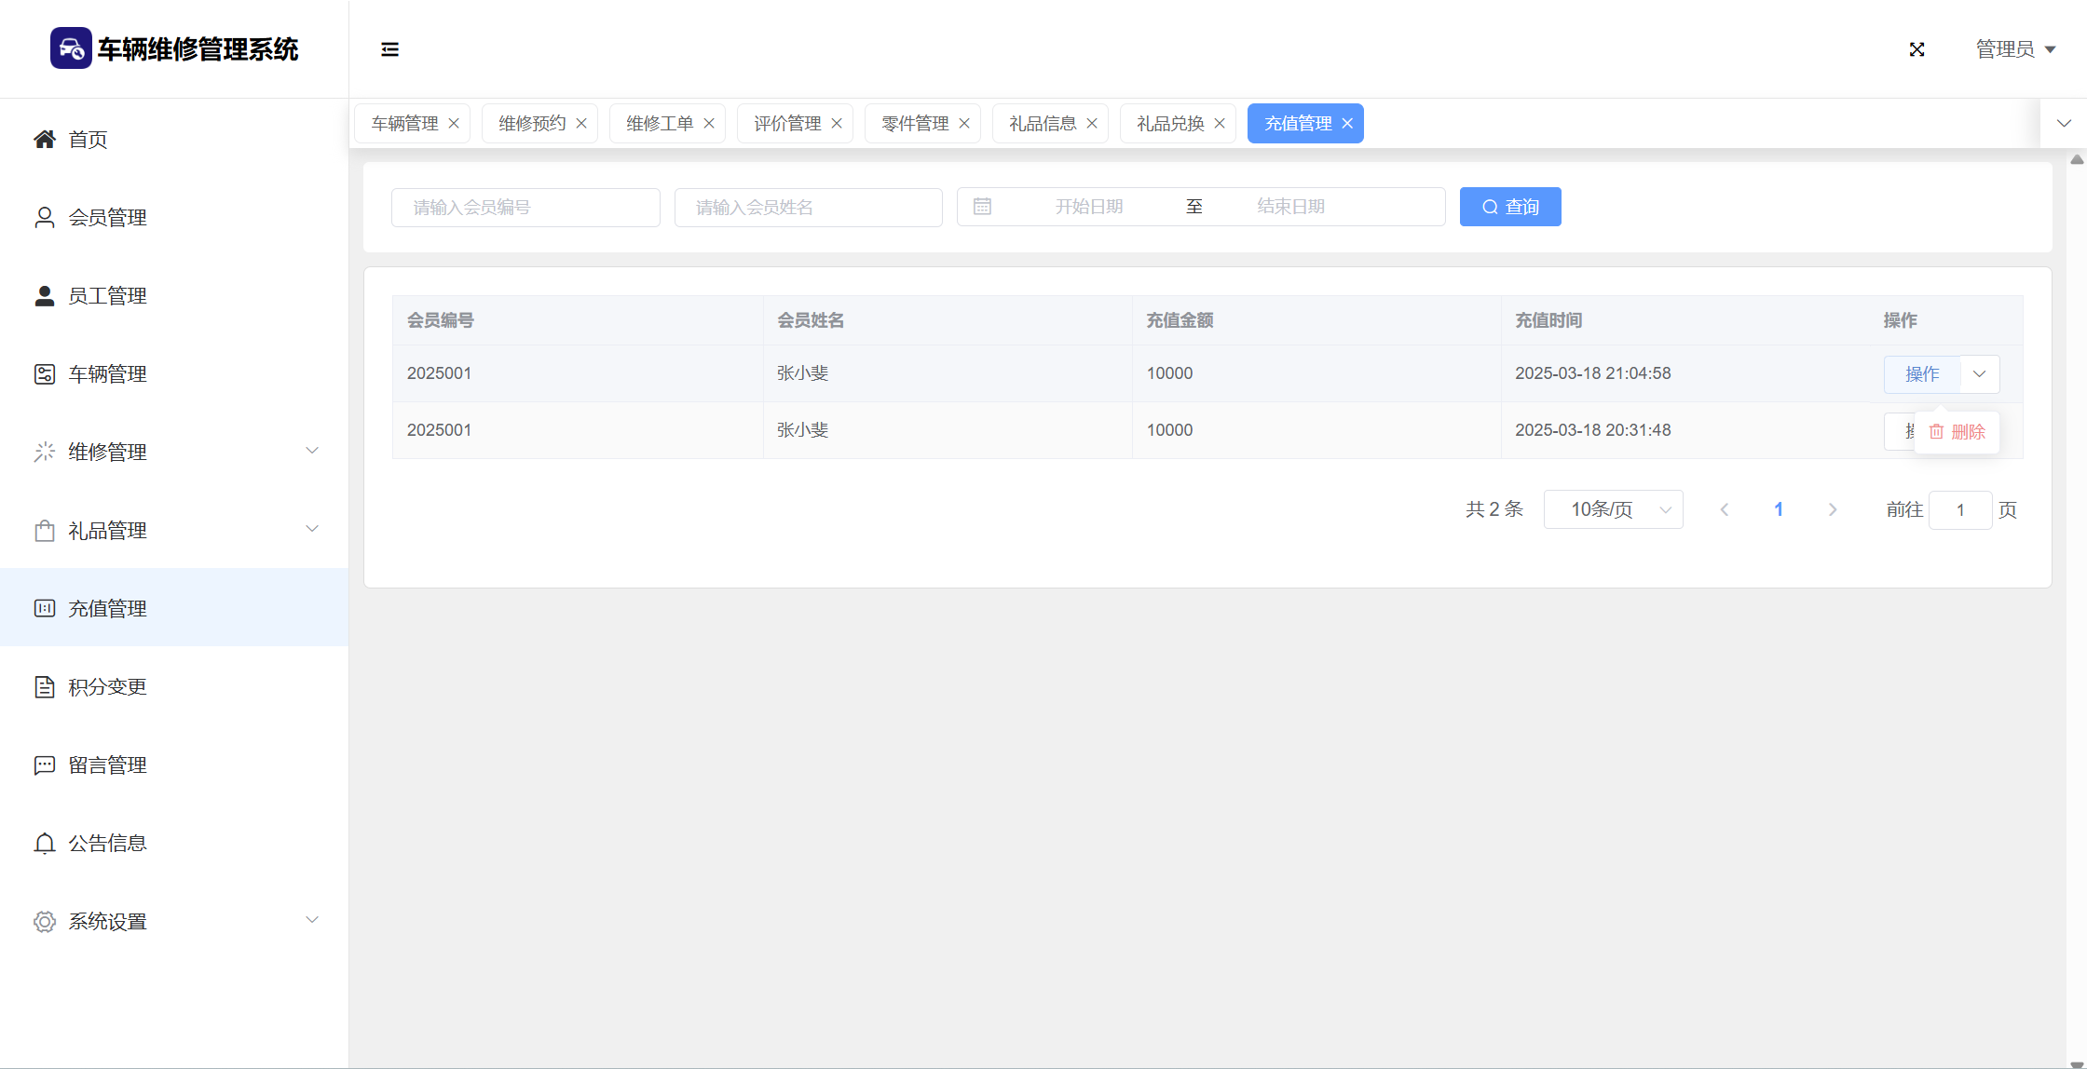
Task: Select 删除 from the action menu
Action: 1957,432
